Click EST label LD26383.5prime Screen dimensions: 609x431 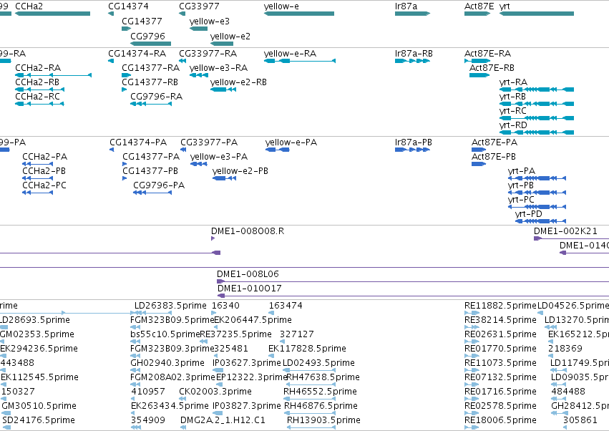tap(170, 306)
